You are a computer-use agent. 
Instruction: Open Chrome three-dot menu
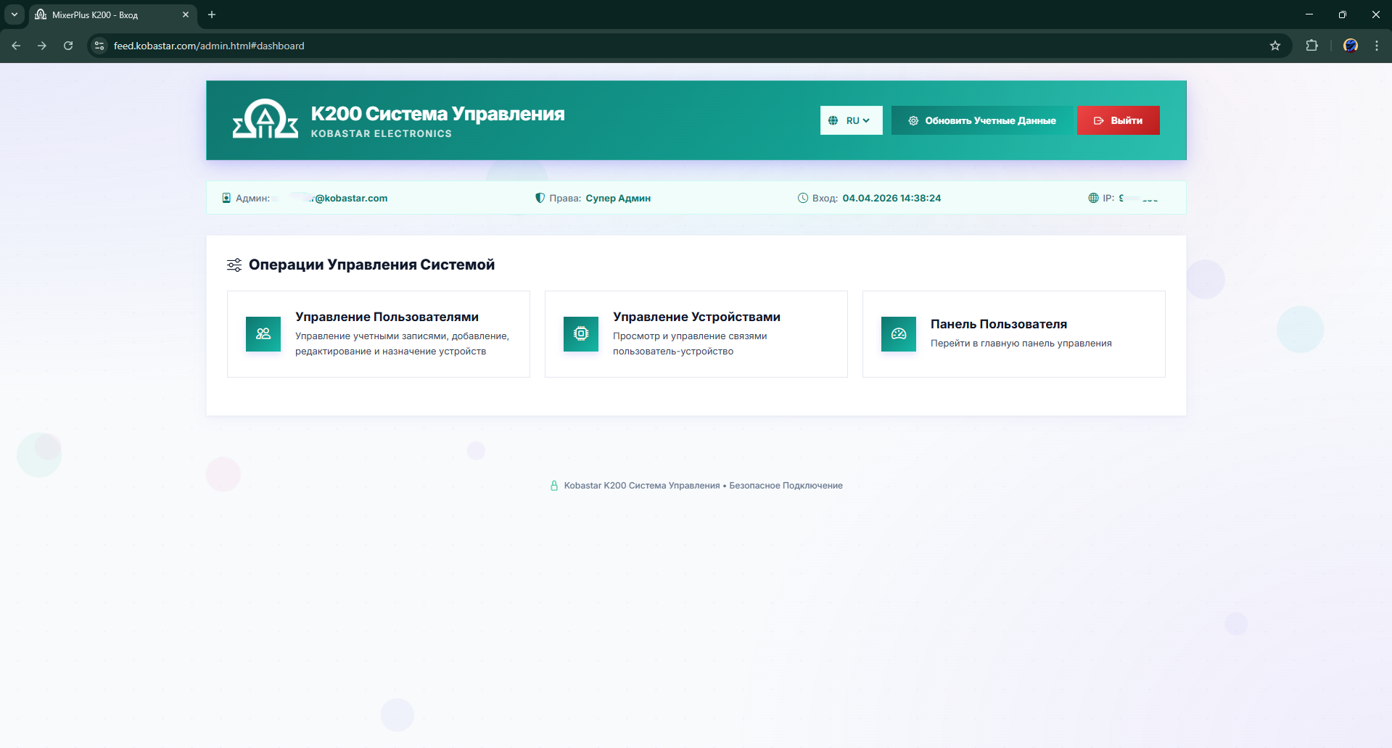(x=1377, y=46)
